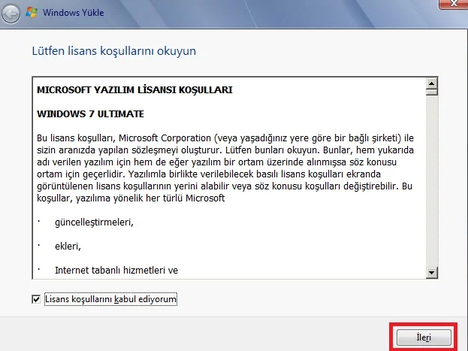Screen dimensions: 468x351
Task: Click the license scrollbar thumb
Action: coord(431,93)
